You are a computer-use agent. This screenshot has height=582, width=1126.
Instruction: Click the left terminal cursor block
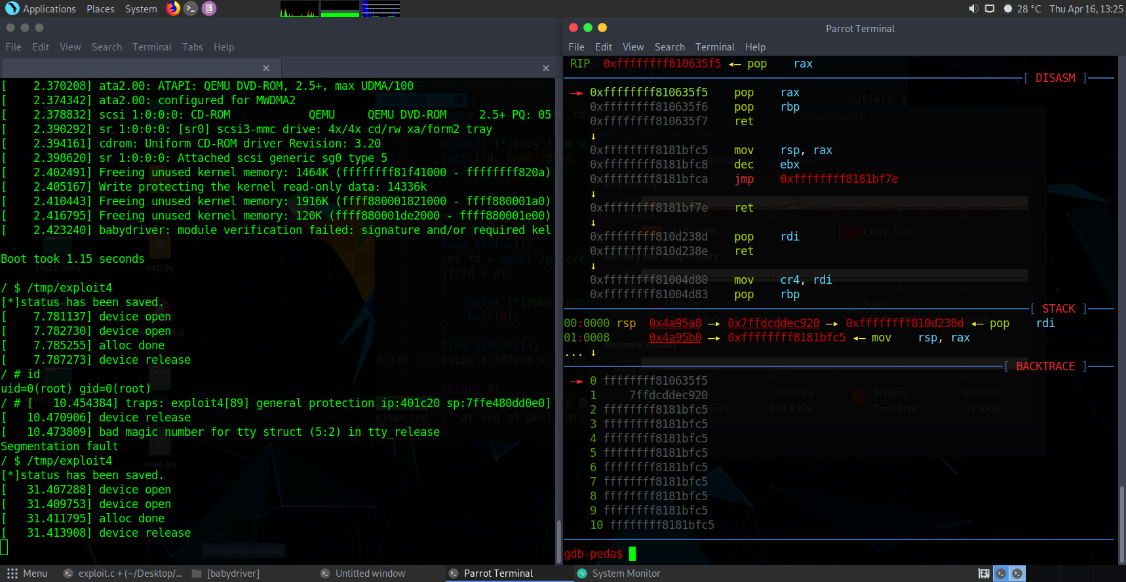pyautogui.click(x=4, y=547)
